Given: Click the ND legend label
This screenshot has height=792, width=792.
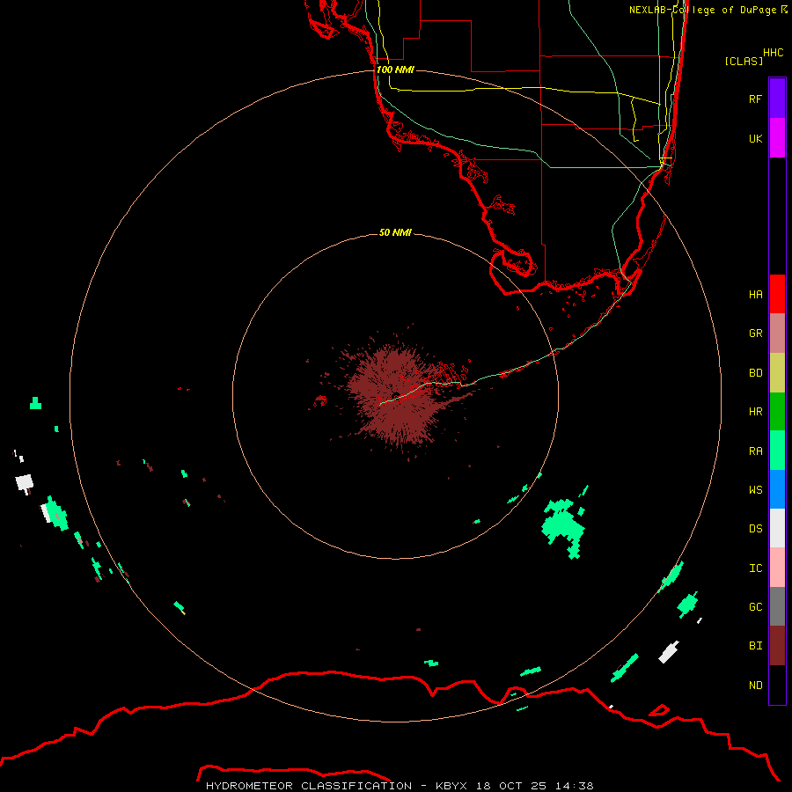Looking at the screenshot, I should (755, 686).
